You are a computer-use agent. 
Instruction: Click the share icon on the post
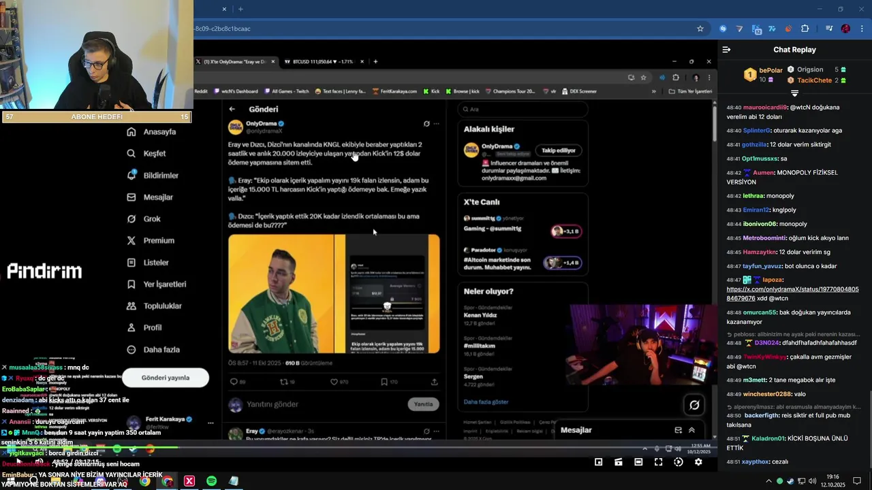(x=435, y=382)
